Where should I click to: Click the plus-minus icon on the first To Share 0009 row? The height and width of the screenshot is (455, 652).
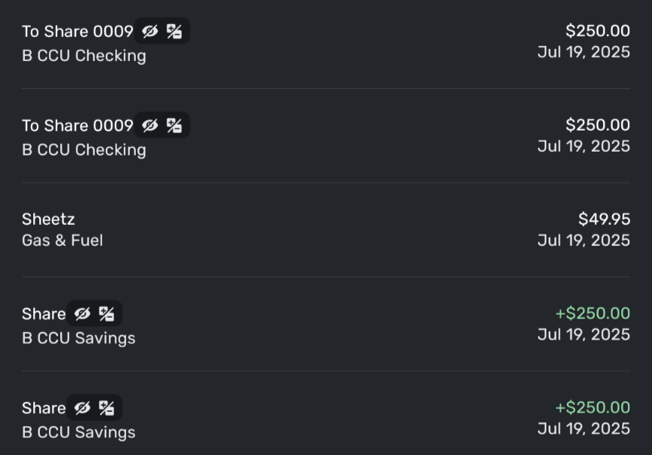[174, 31]
